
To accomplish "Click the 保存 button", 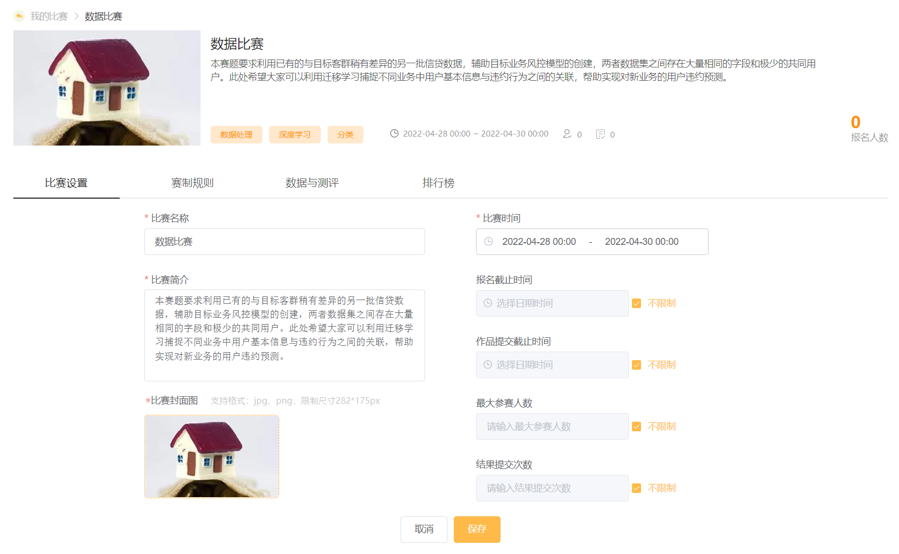I will [x=477, y=529].
